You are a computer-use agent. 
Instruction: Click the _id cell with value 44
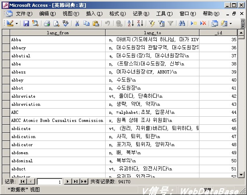(x=218, y=112)
